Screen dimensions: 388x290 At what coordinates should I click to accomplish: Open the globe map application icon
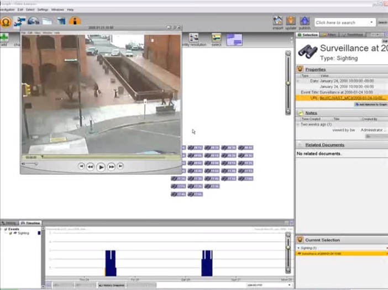34,21
